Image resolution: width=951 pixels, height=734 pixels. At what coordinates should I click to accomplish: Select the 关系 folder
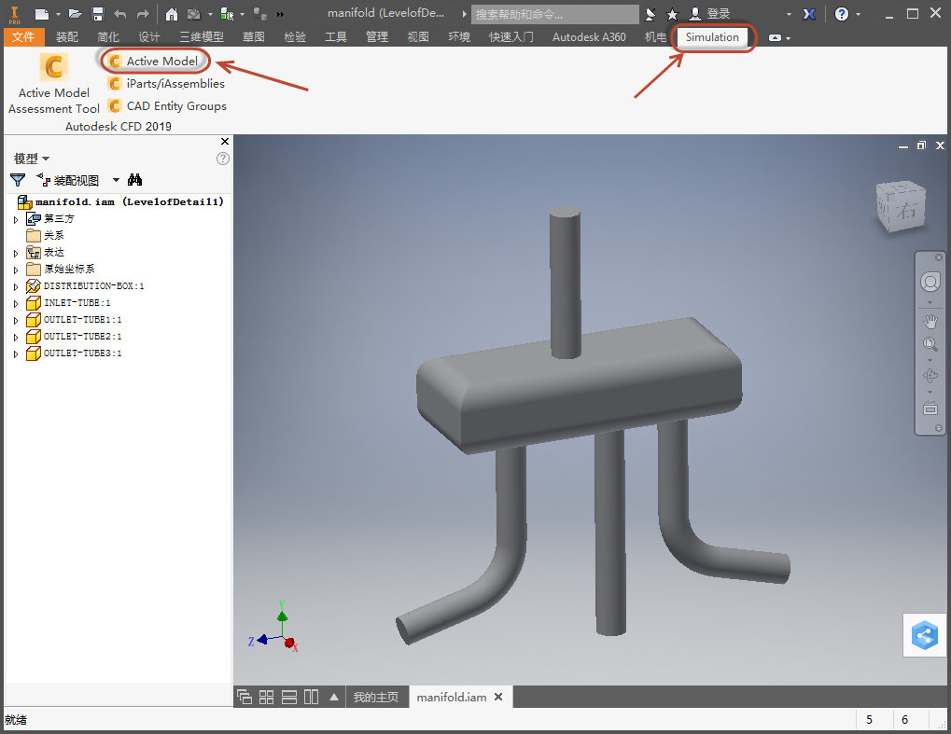45,235
